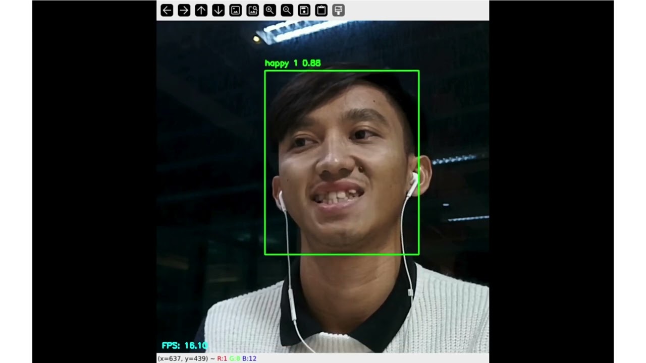Pan the image left with the left arrow

click(x=167, y=10)
